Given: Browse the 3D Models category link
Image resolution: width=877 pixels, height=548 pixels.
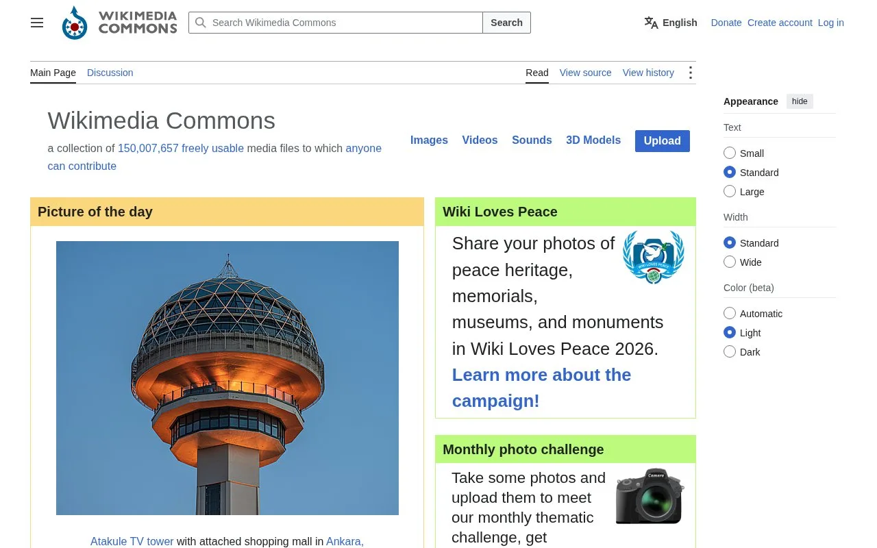Looking at the screenshot, I should click(593, 140).
